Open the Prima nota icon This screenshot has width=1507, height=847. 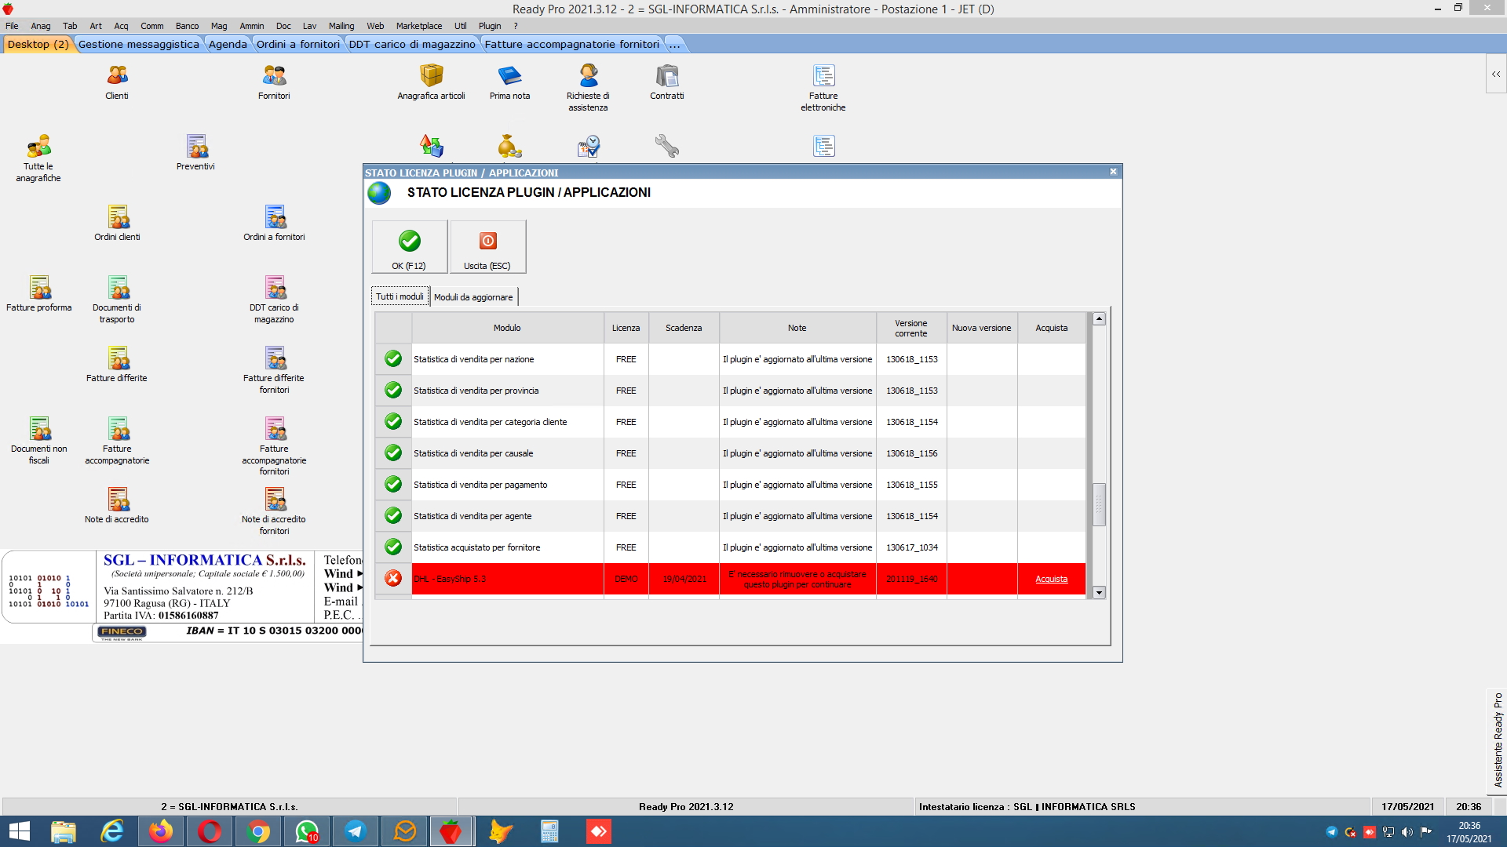tap(509, 82)
